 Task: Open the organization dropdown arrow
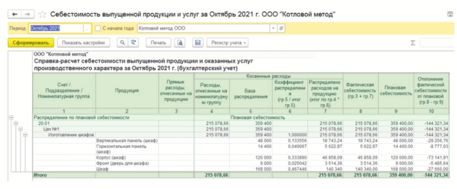273,28
